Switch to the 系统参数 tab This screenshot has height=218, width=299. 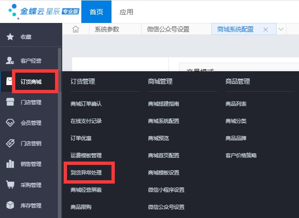point(107,30)
